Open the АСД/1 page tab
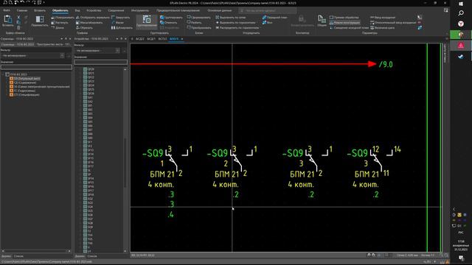 tap(151, 39)
